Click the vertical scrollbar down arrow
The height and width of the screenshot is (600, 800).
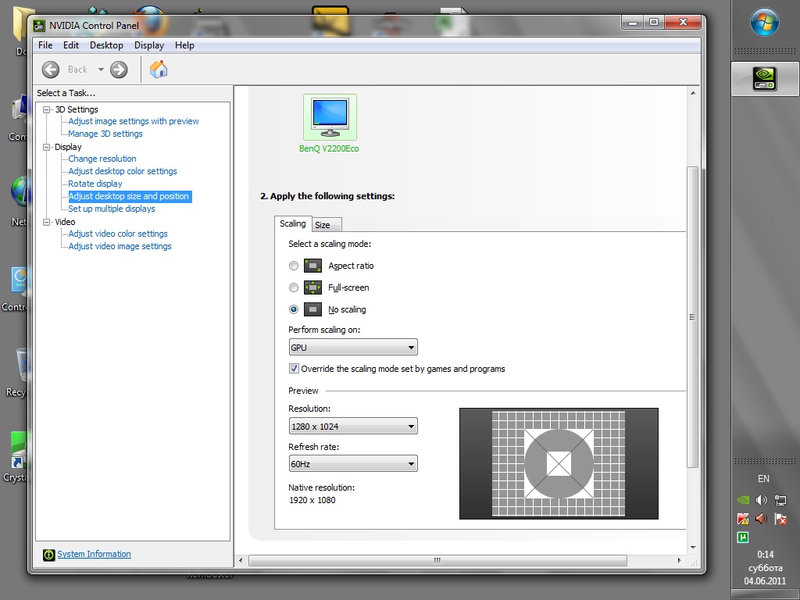pyautogui.click(x=692, y=548)
